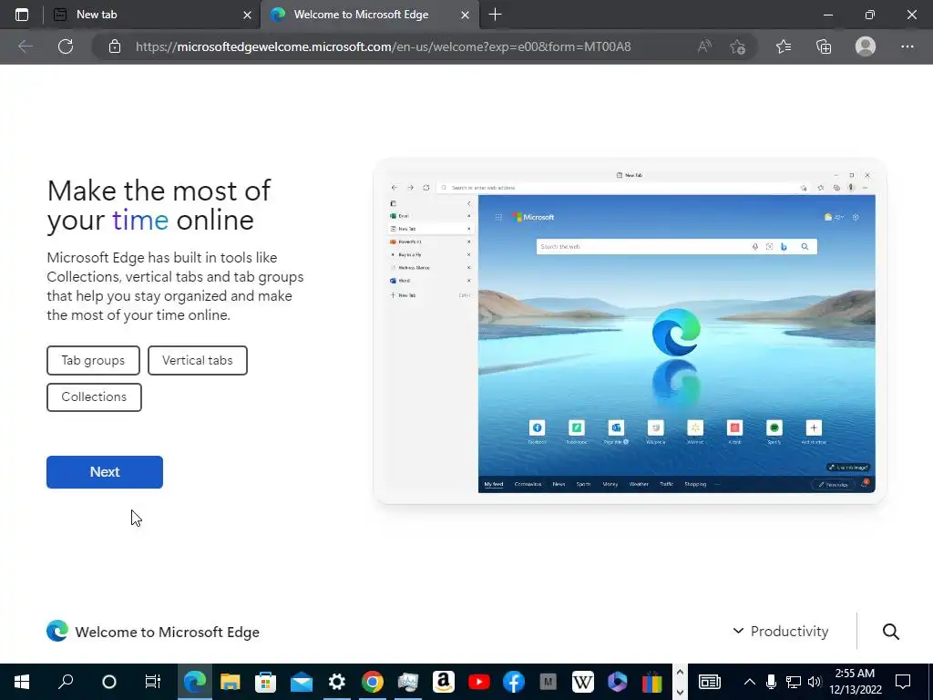
Task: Close the New tab
Action: [247, 15]
